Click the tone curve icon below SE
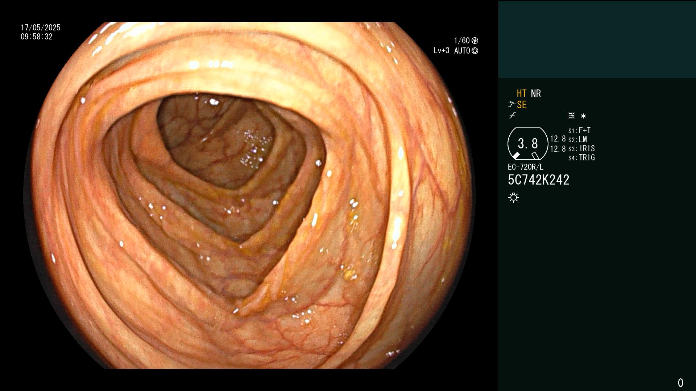Image resolution: width=696 pixels, height=391 pixels. click(x=512, y=115)
